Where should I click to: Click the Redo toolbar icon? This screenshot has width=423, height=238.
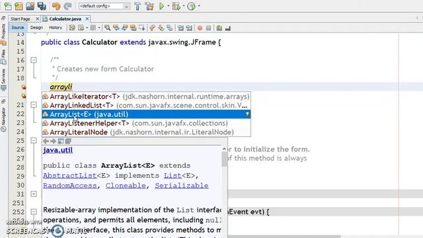tap(67, 6)
